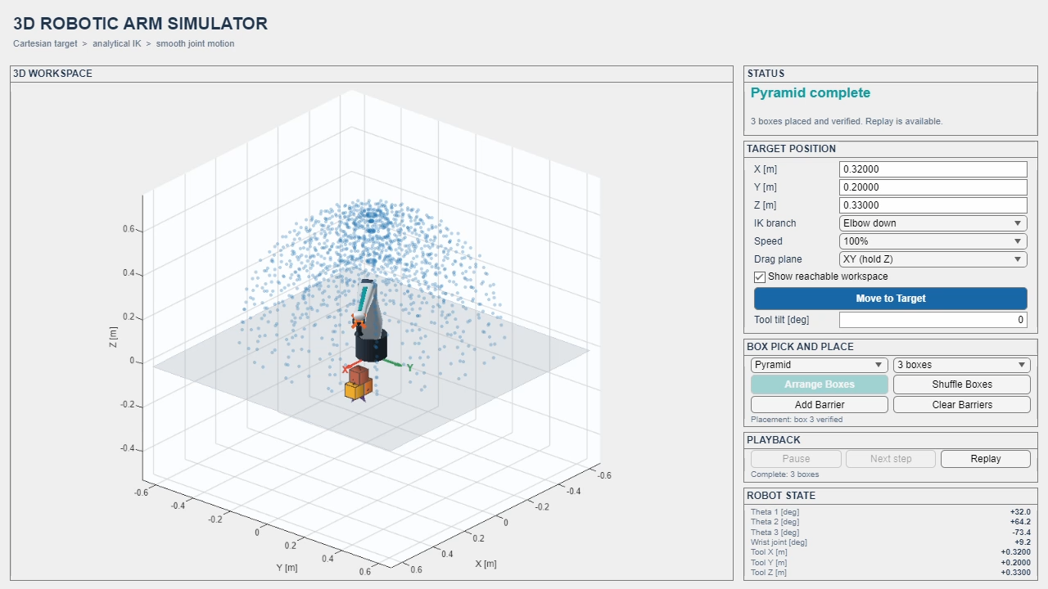Click the stacked box pyramid in the workspace
Viewport: 1048px width, 589px height.
pos(359,384)
